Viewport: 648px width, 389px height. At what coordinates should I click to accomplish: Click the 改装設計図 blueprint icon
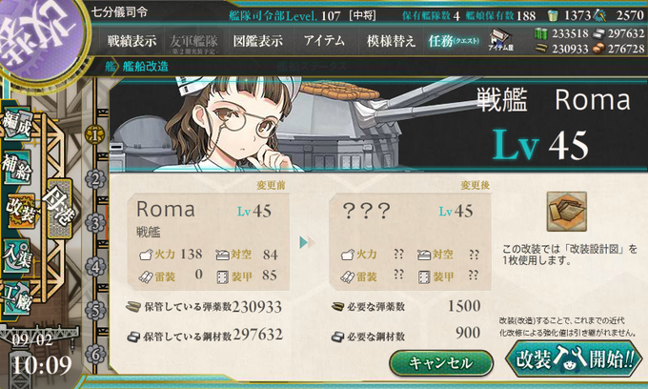(x=567, y=212)
